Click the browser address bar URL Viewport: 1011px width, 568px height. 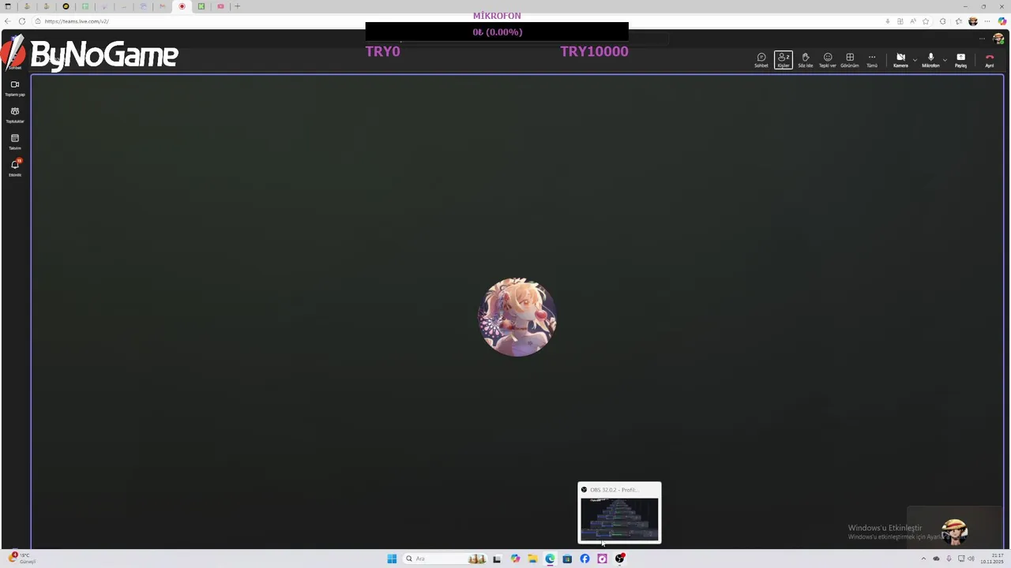77,21
